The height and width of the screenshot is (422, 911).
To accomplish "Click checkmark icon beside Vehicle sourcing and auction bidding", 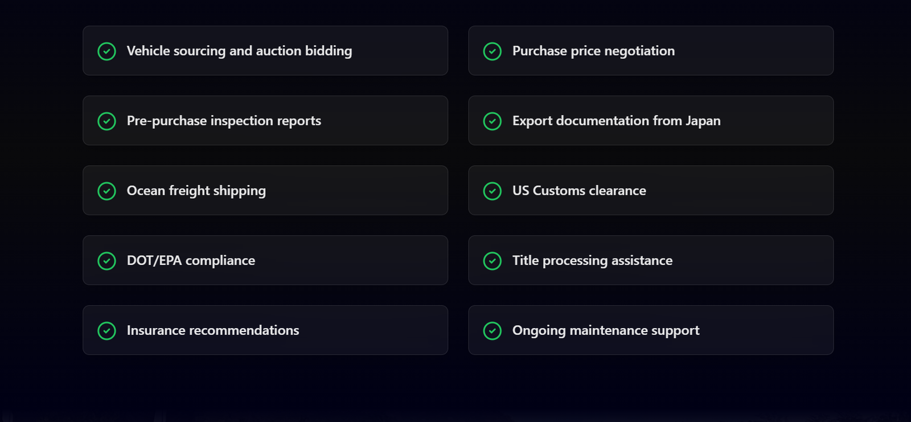I will click(x=106, y=51).
